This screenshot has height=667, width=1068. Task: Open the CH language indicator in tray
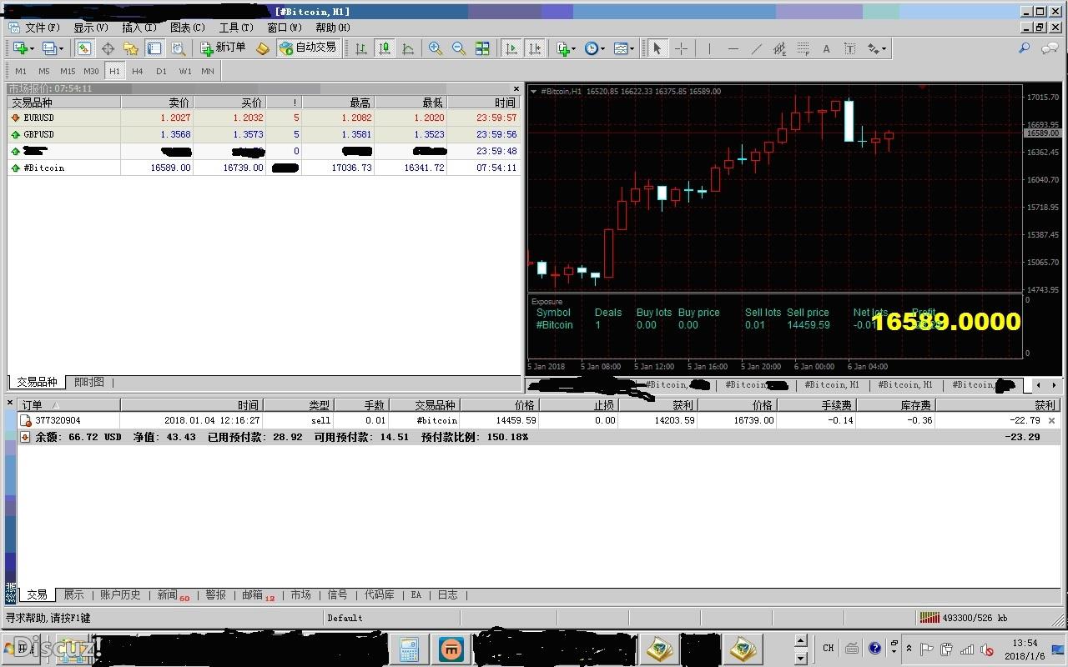click(x=829, y=648)
